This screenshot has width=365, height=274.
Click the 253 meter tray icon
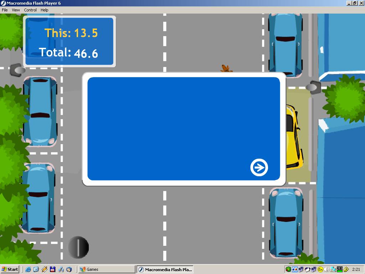(x=340, y=269)
